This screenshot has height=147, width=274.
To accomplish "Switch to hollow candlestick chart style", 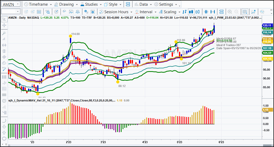I will click(x=197, y=12).
